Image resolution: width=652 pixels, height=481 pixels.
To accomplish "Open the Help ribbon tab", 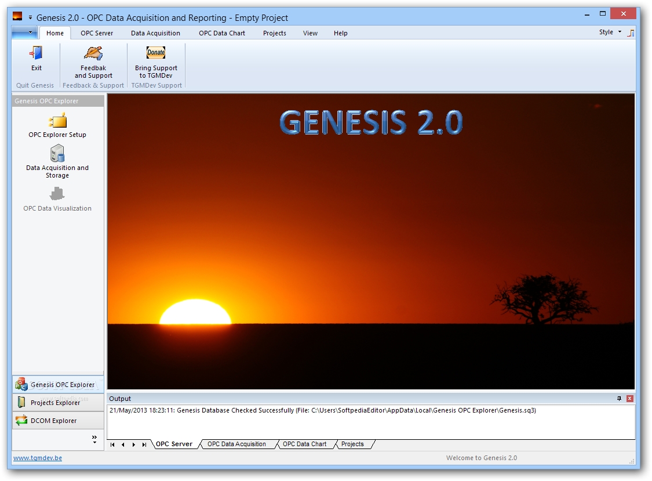I will (341, 33).
